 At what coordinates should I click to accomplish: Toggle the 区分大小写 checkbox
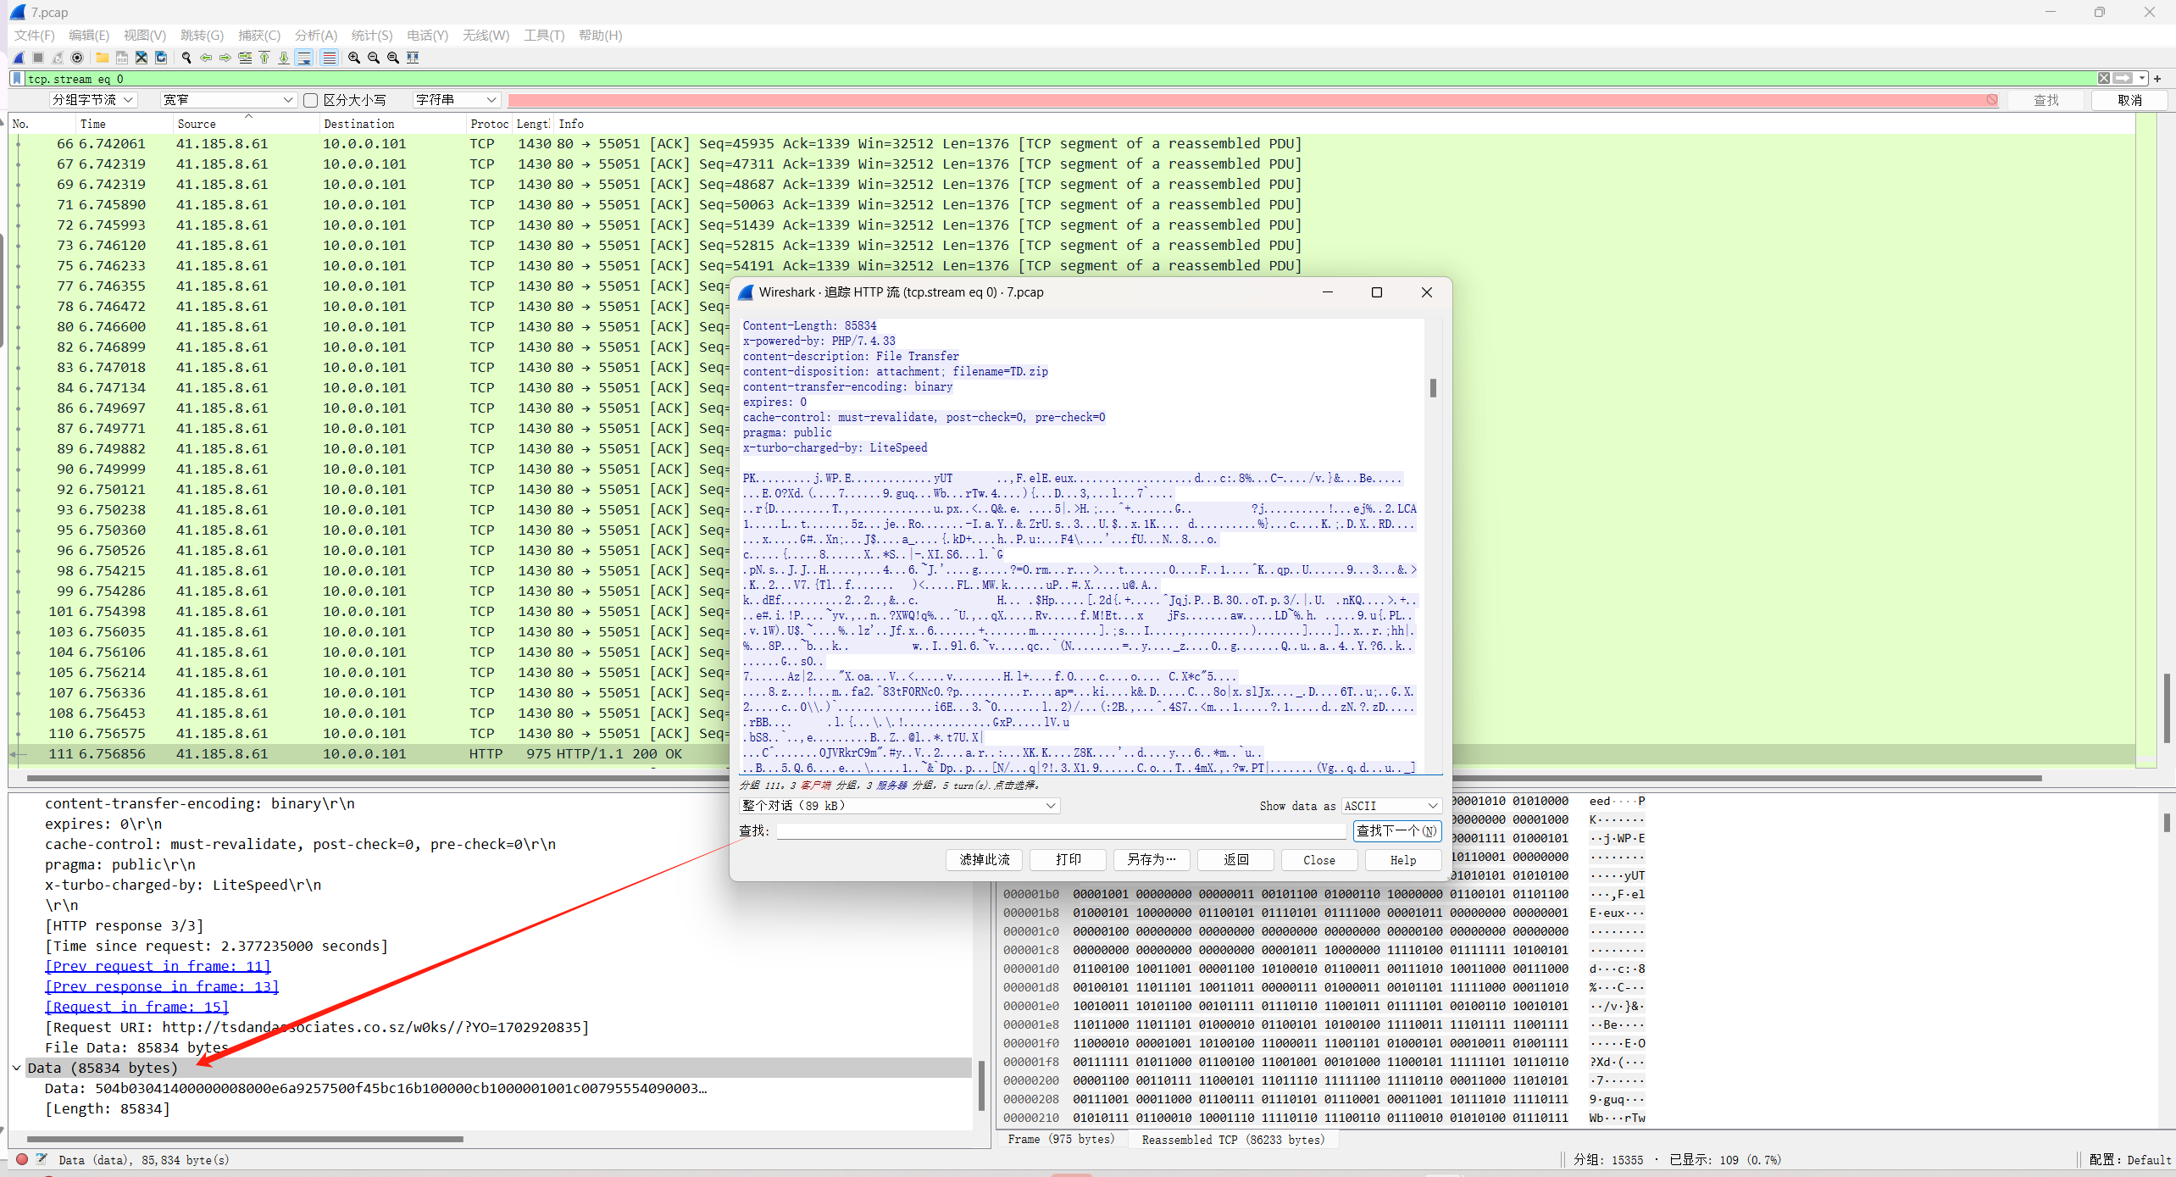(311, 100)
